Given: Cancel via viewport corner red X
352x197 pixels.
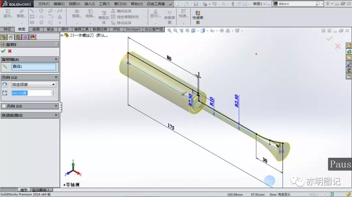Looking at the screenshot, I should (x=338, y=46).
